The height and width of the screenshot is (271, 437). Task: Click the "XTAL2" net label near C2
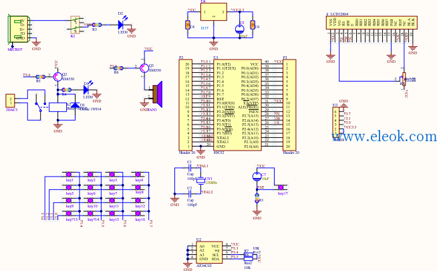(206, 192)
